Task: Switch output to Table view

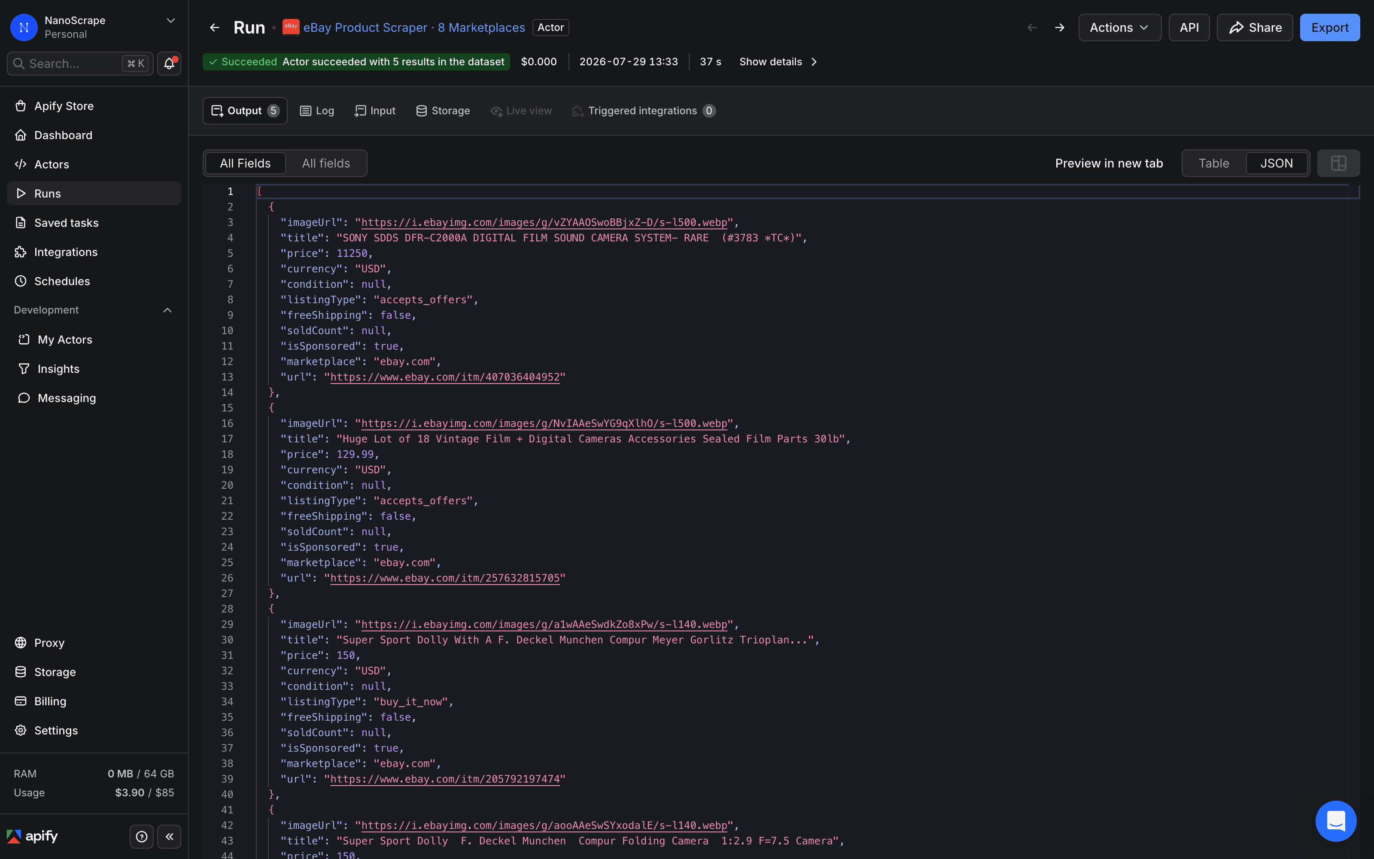Action: [x=1214, y=164]
